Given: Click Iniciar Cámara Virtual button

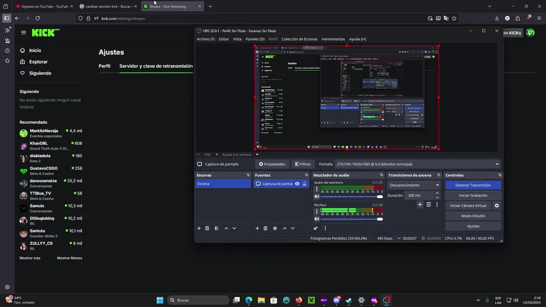Looking at the screenshot, I should 468,206.
